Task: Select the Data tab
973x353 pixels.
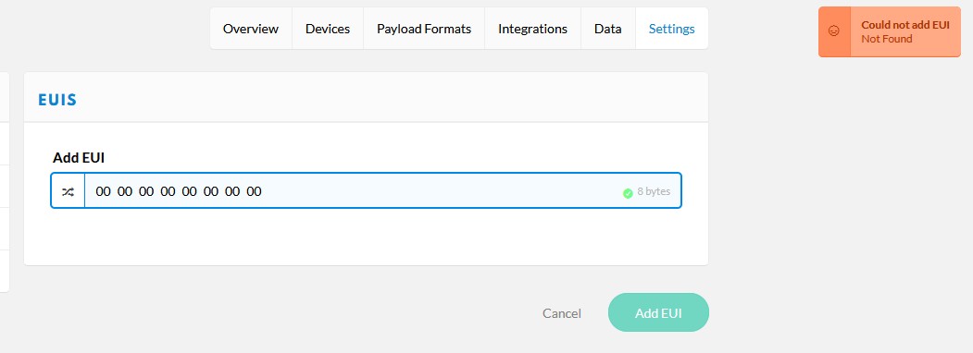Action: [x=608, y=29]
